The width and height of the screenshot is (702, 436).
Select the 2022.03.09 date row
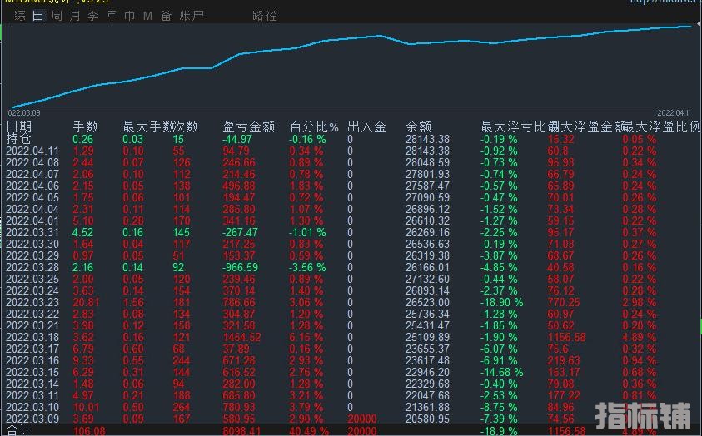coord(32,419)
